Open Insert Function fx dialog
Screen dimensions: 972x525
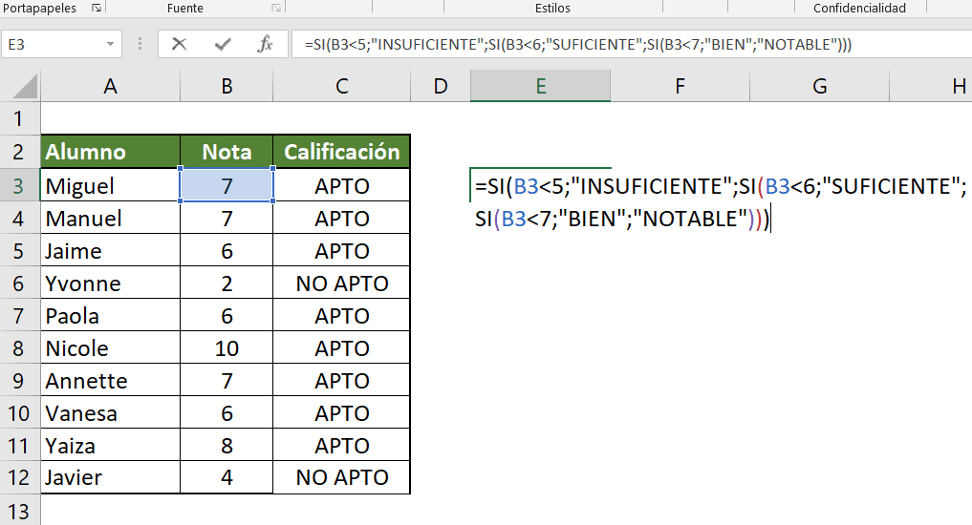(x=266, y=44)
